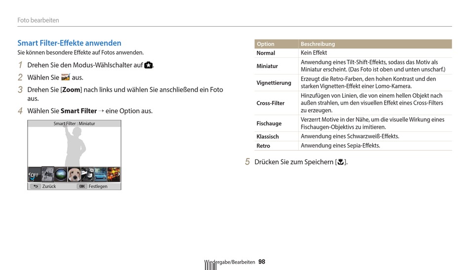This screenshot has width=469, height=270.
Task: Click the image edit icon in step 2
Action: 66,77
